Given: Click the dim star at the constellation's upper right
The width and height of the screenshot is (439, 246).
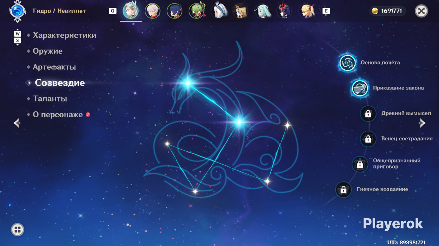Looking at the screenshot, I should (x=287, y=125).
